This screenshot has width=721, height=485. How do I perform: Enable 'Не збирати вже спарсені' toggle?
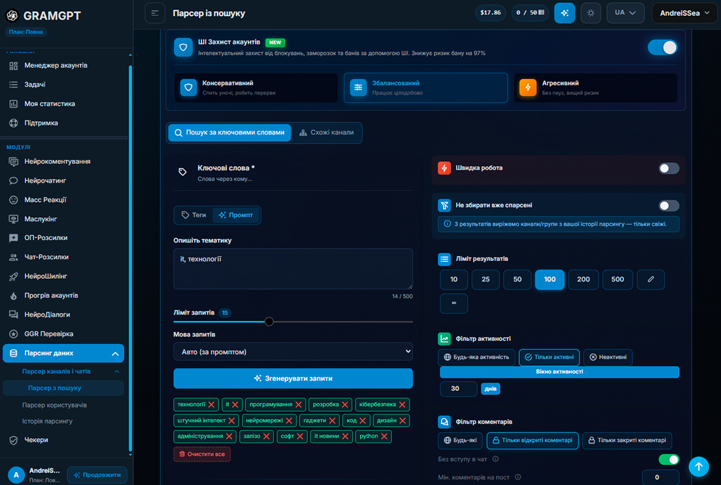669,206
